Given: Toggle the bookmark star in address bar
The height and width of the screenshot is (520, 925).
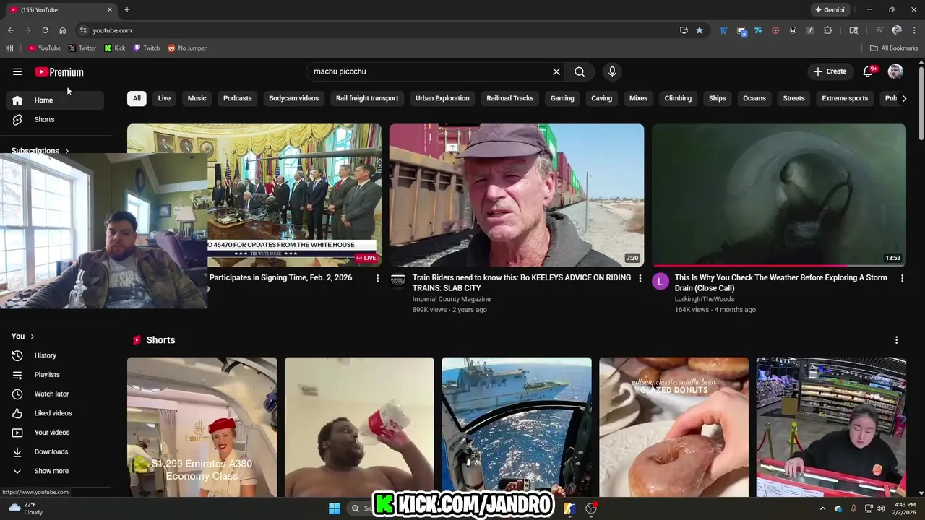Looking at the screenshot, I should (x=700, y=30).
